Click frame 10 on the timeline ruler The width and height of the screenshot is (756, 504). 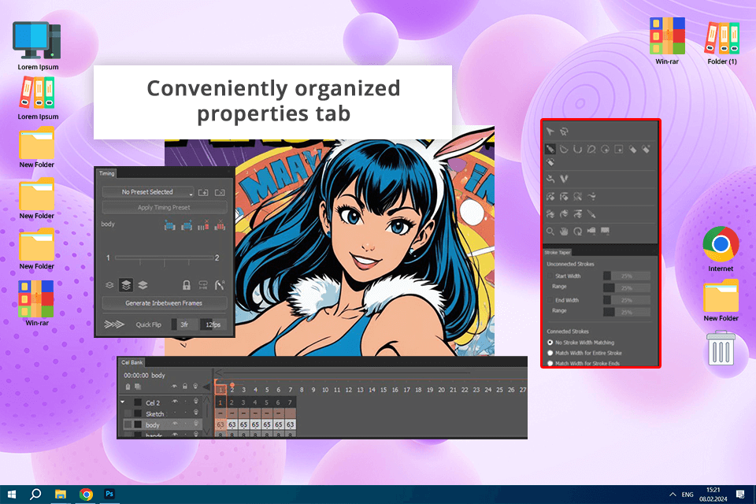click(325, 390)
